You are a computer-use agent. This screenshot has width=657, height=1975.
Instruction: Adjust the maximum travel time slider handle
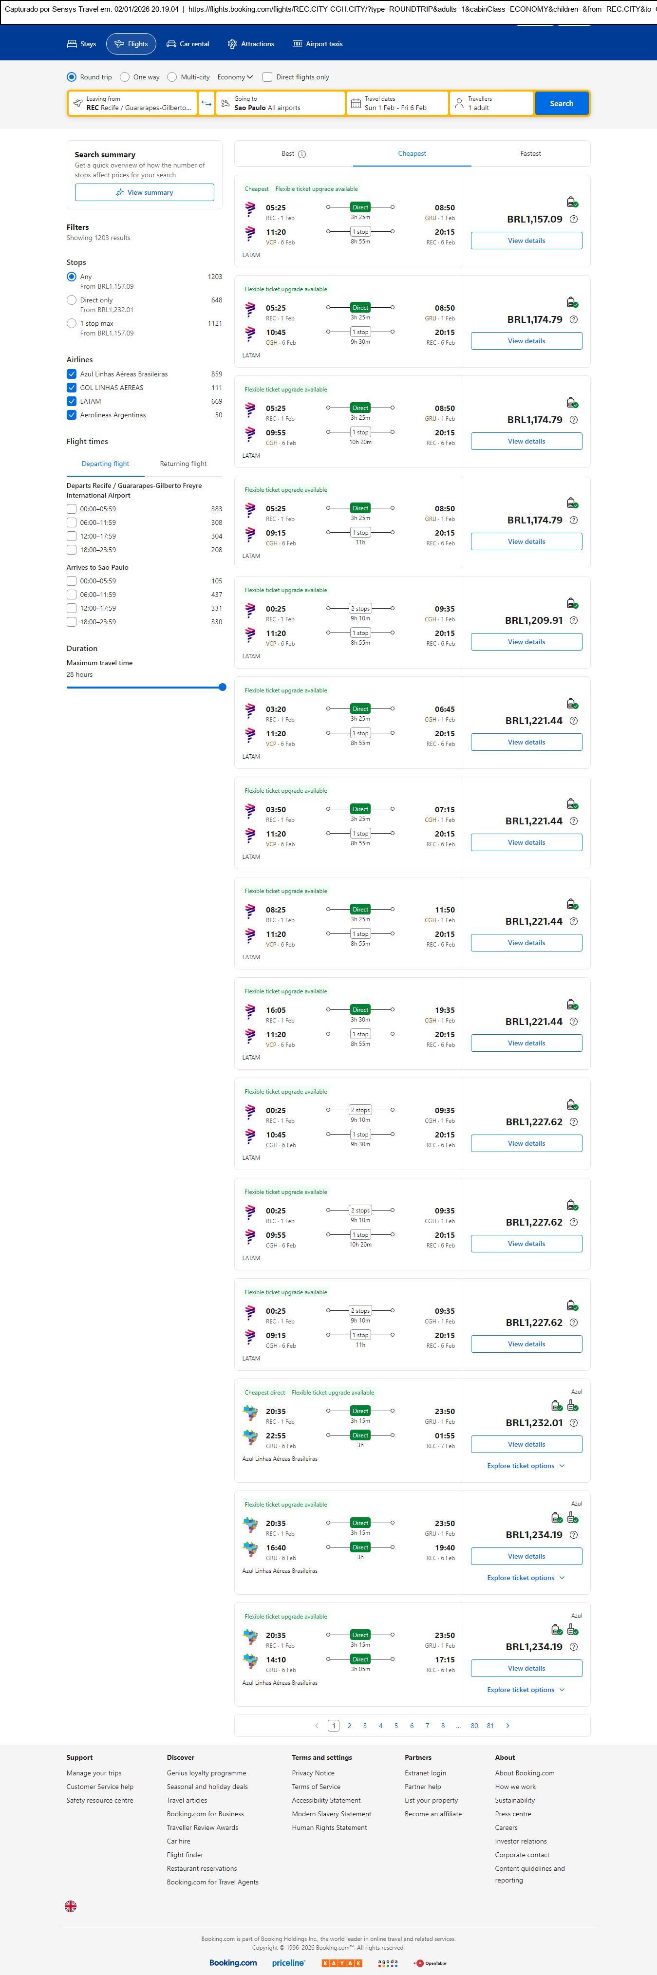[x=222, y=687]
